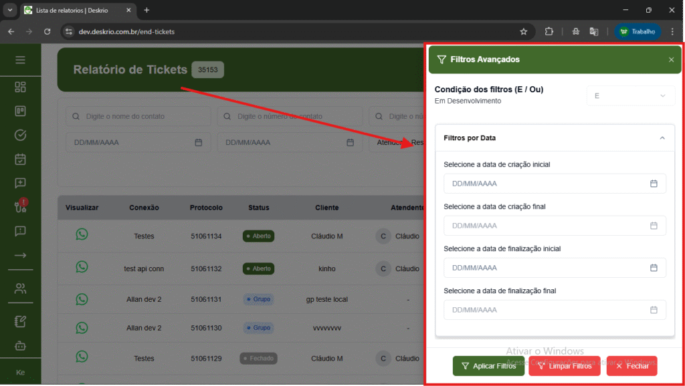Click the robot bot icon in sidebar

pos(20,345)
